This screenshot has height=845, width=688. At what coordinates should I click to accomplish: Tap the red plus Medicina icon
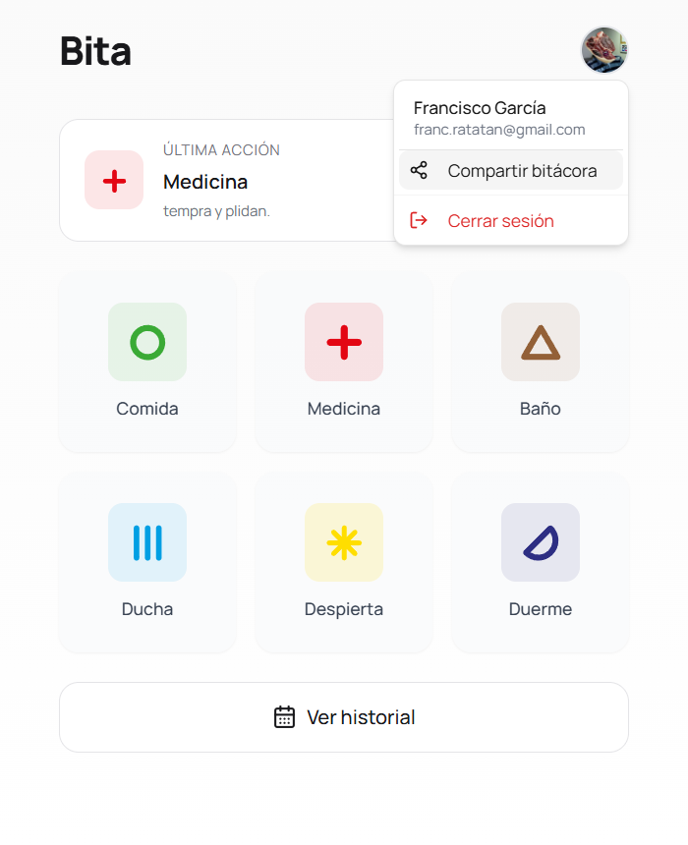coord(344,342)
